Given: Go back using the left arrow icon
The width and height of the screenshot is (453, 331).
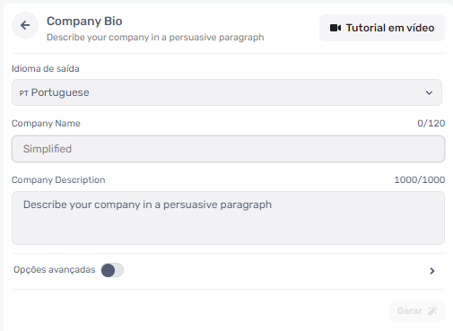Looking at the screenshot, I should click(25, 25).
